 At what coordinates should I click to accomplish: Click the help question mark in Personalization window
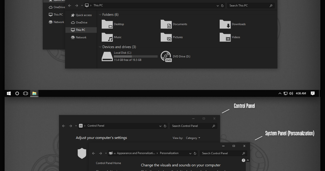pyautogui.click(x=243, y=160)
